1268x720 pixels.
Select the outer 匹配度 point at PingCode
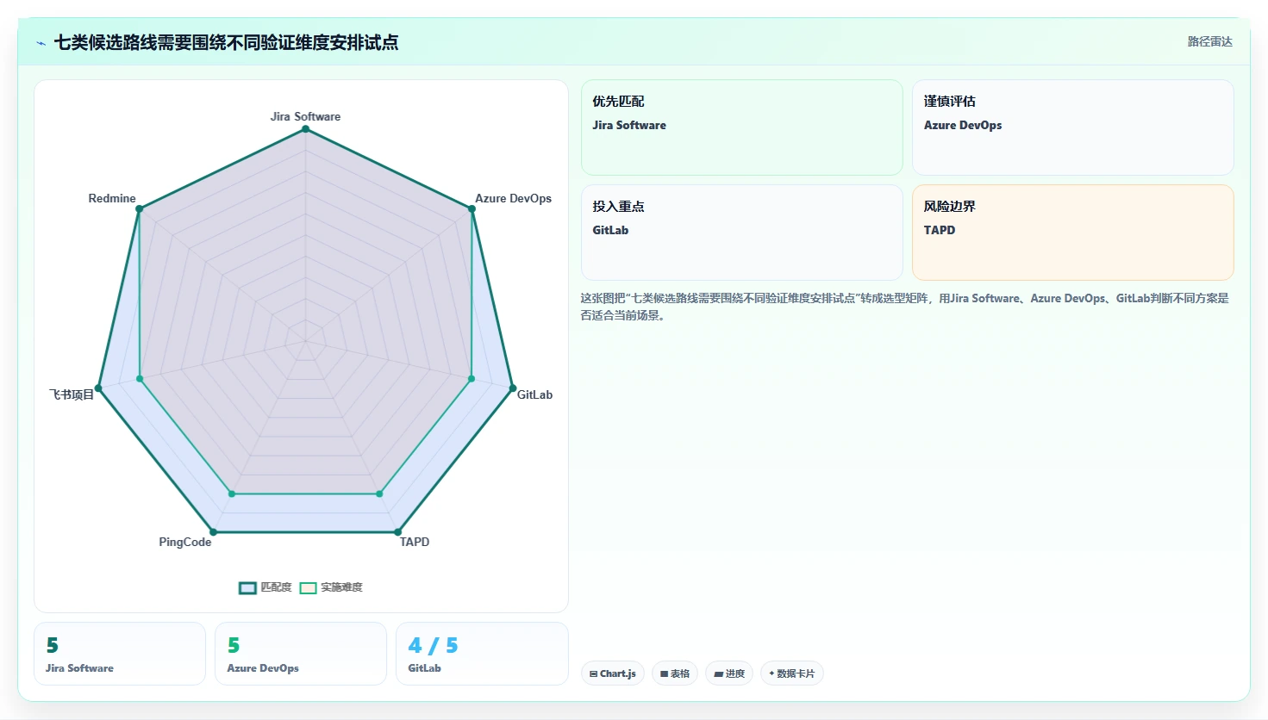click(x=213, y=532)
